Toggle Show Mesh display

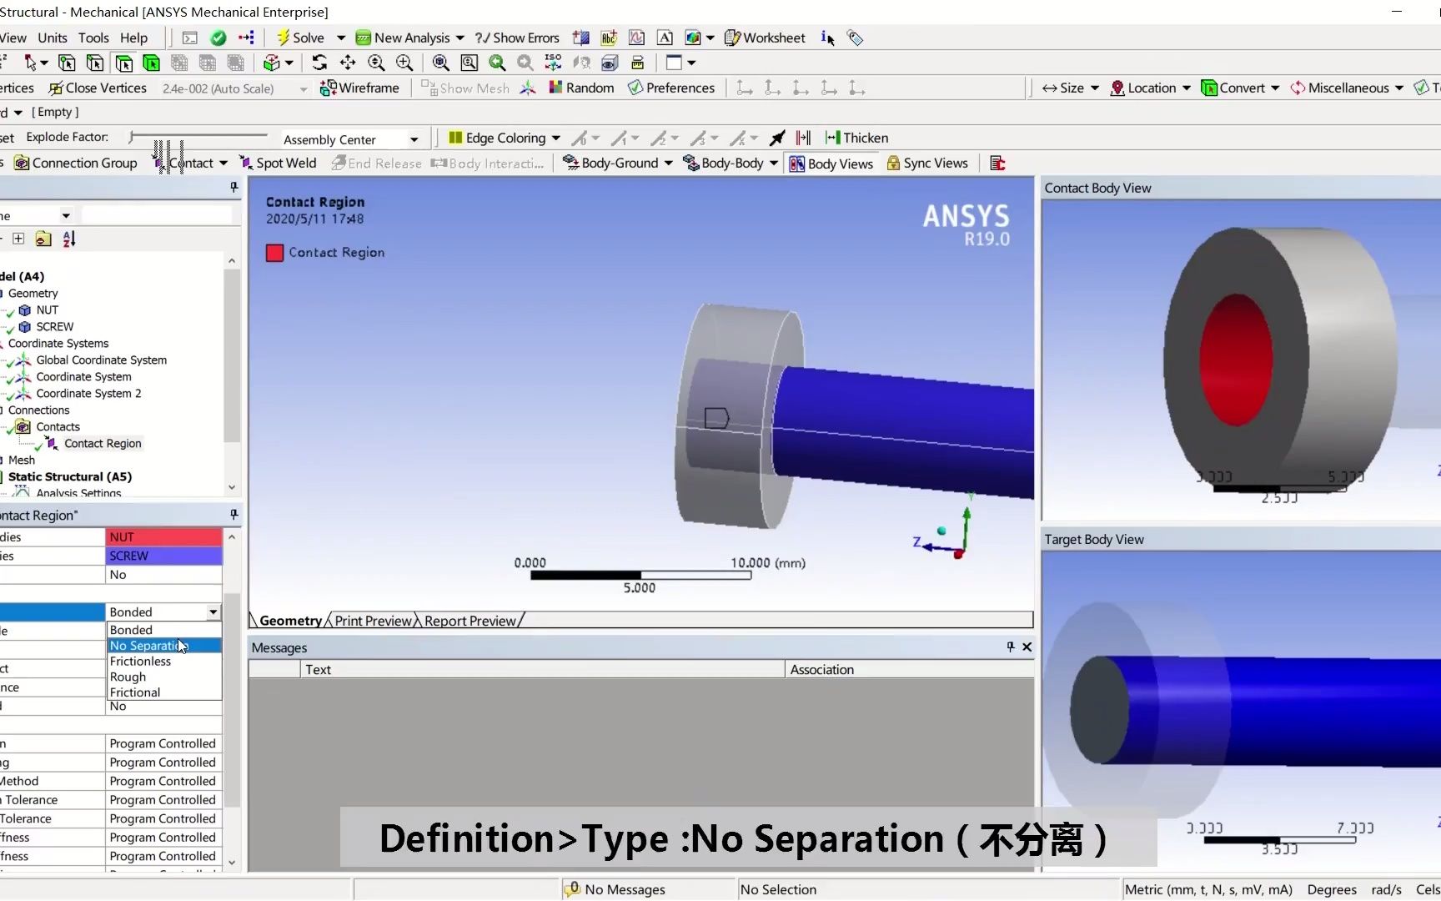464,88
